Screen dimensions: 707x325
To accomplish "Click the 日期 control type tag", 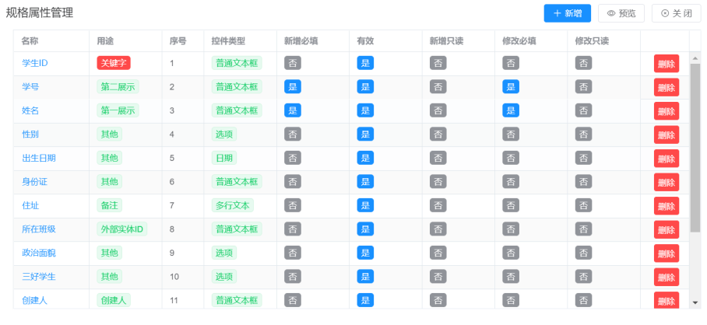I will 224,158.
